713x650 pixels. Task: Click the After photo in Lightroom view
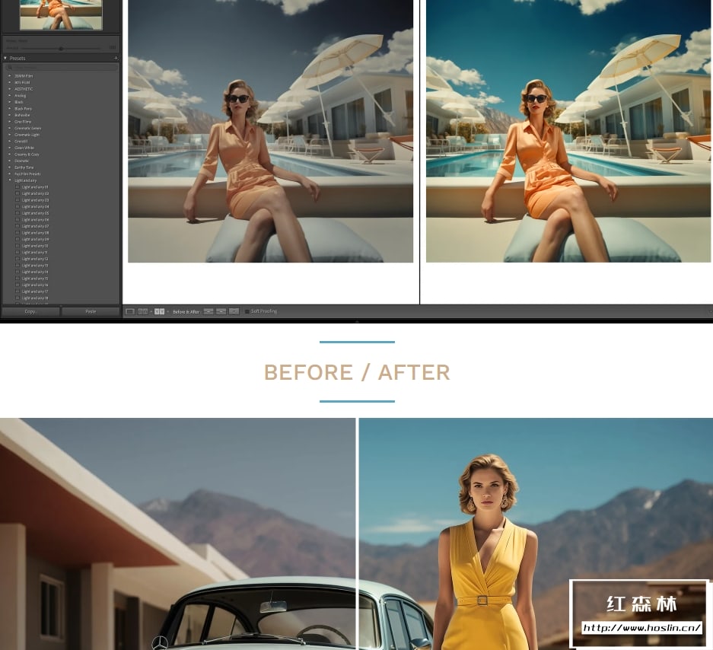(x=568, y=131)
